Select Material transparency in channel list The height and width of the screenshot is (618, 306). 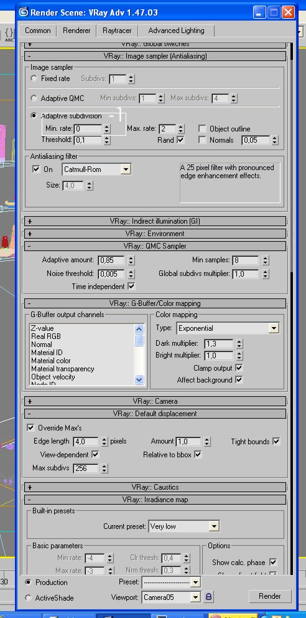click(63, 369)
